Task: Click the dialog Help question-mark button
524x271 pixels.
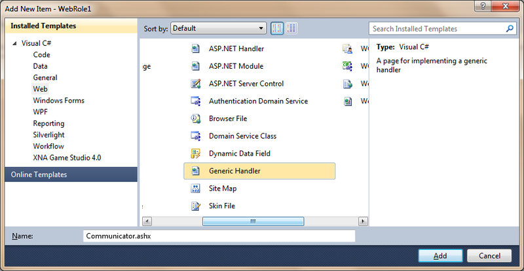Action: pos(483,5)
